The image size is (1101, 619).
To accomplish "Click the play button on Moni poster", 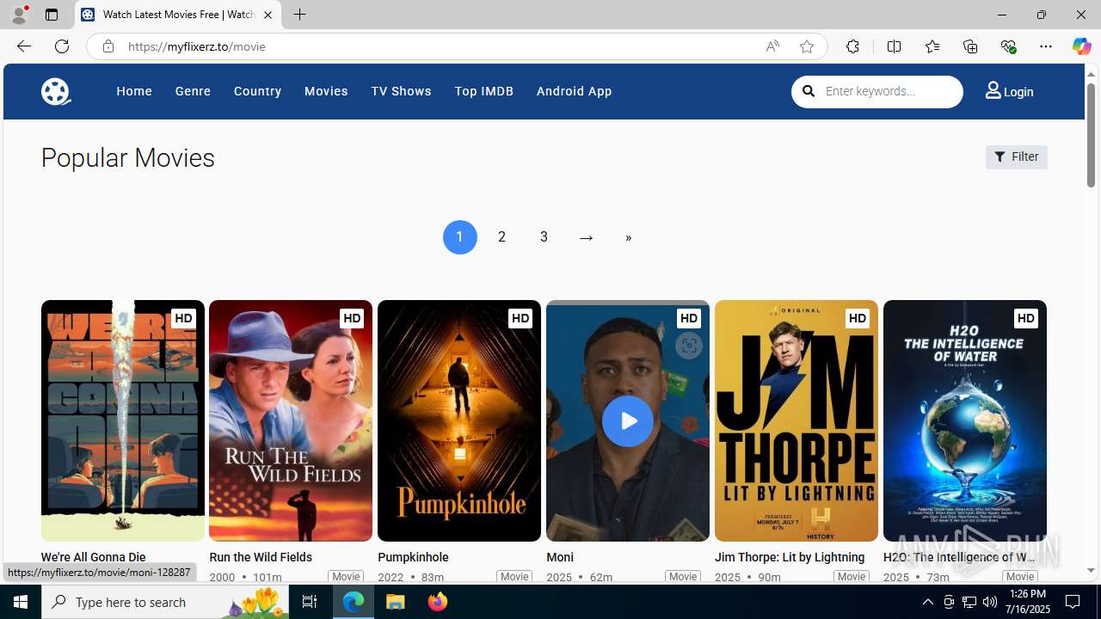I will pyautogui.click(x=628, y=420).
